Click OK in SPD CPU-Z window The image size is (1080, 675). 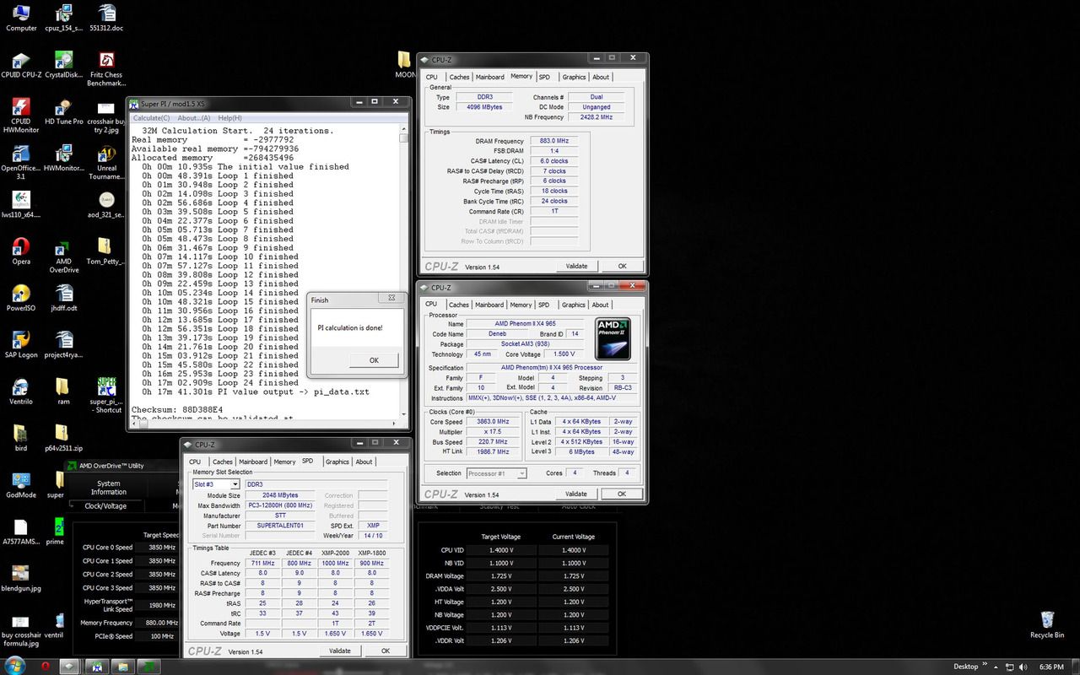(386, 651)
